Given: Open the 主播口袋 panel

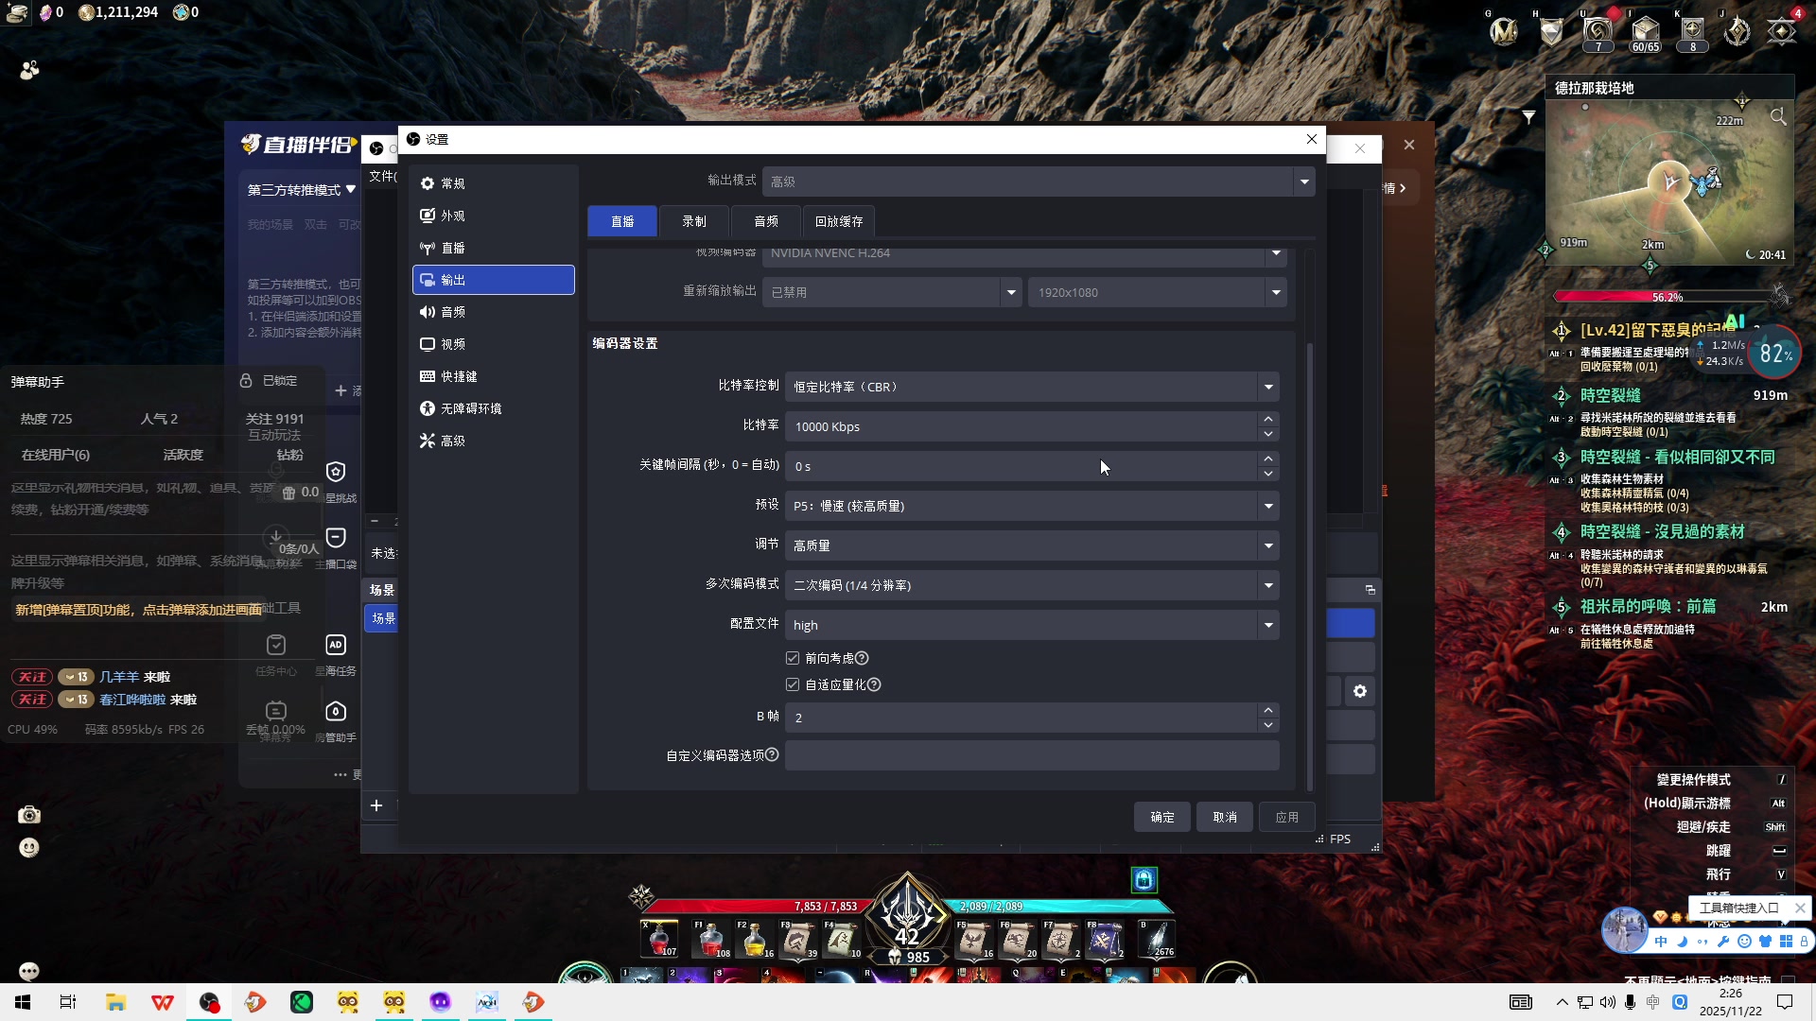Looking at the screenshot, I should (x=336, y=536).
